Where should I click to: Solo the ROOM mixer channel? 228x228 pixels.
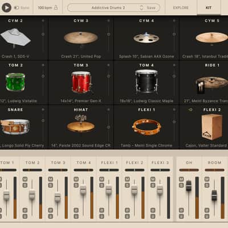[x=207, y=185]
